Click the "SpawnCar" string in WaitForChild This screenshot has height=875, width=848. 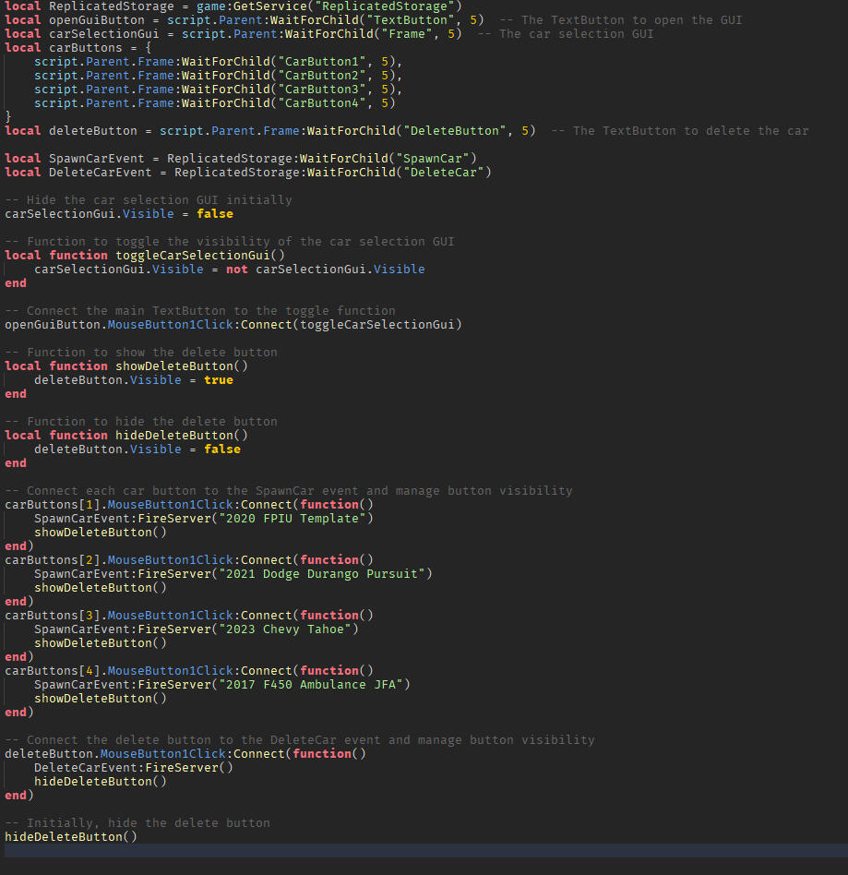tap(435, 158)
